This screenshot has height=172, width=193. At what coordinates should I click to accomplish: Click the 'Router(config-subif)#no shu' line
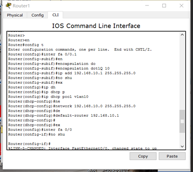tap(40, 78)
